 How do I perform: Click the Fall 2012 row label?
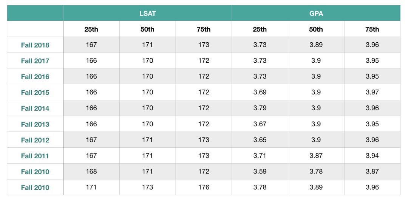(35, 140)
